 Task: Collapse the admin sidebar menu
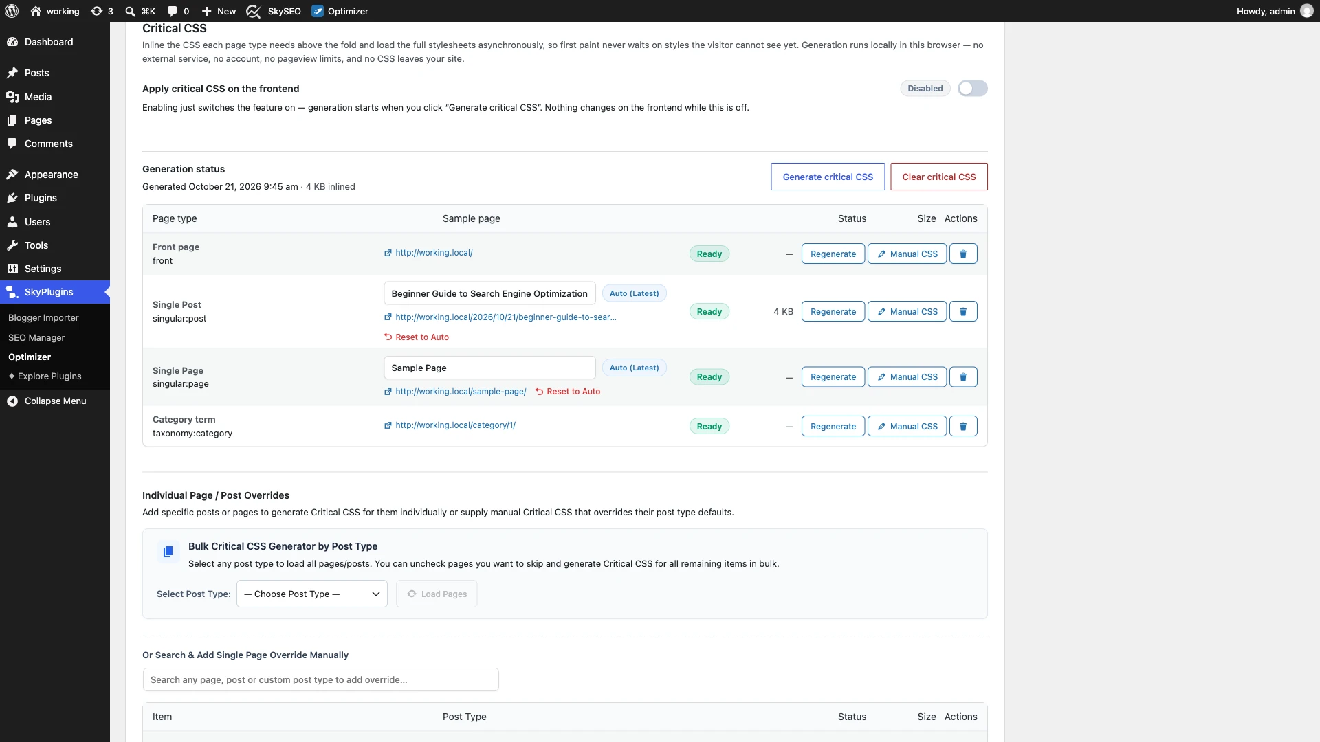coord(55,401)
